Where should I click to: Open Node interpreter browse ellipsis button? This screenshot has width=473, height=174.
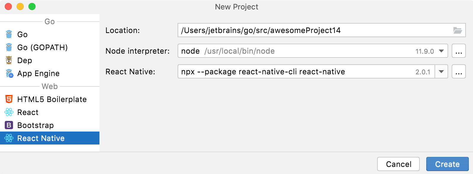(459, 51)
